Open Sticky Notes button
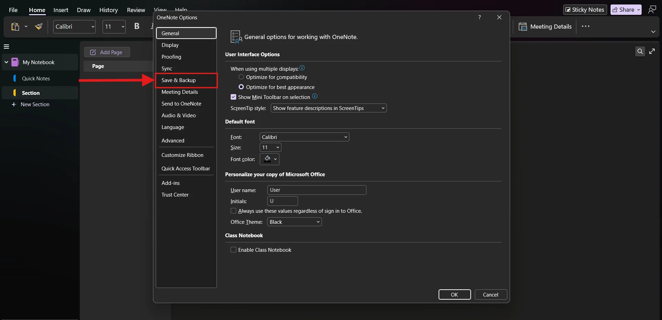 585,10
